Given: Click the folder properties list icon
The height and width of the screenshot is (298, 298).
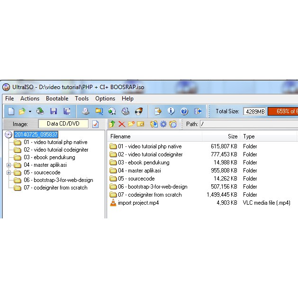Looking at the screenshot, I should coord(173,124).
